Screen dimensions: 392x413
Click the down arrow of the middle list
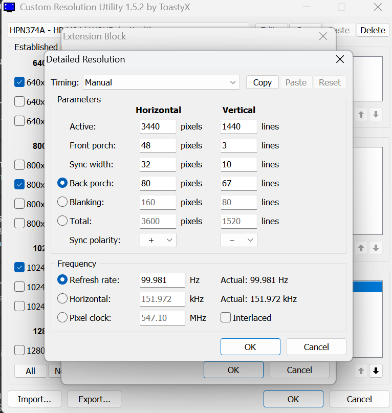coord(376,248)
